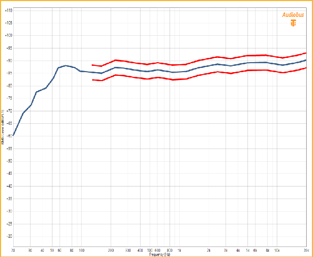The image size is (313, 257).
Task: Click the 60 tick on the frequency axis
Action: (x=60, y=250)
